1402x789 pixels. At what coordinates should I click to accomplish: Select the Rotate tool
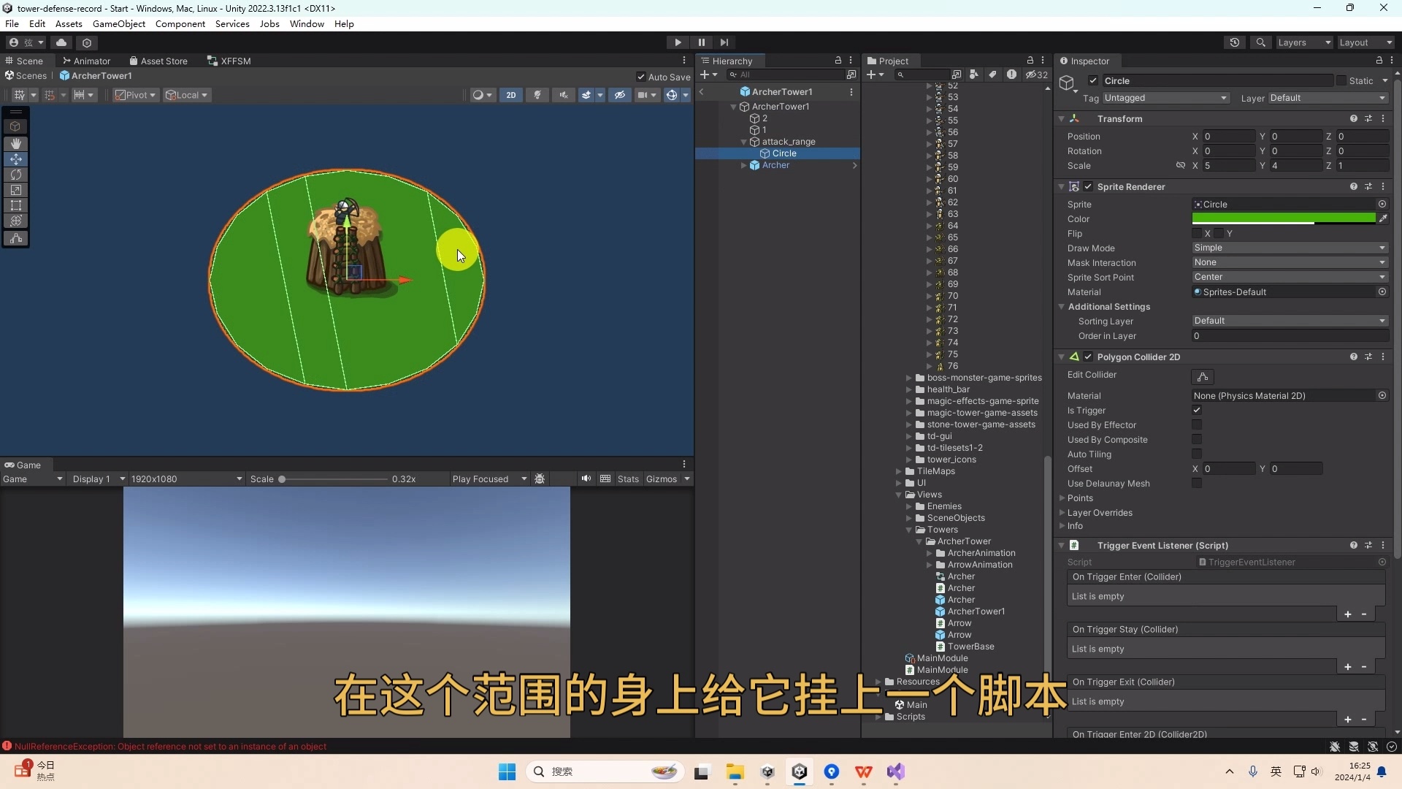[16, 175]
